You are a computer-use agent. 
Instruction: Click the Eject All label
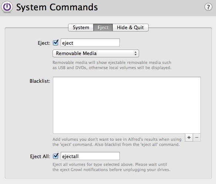click(x=40, y=157)
